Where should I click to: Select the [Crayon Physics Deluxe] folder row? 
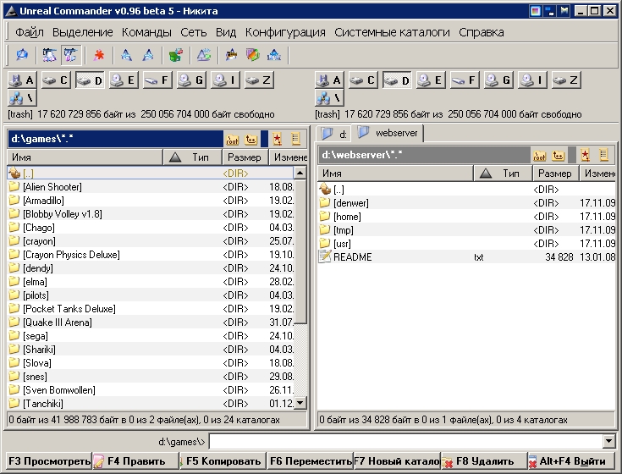[x=151, y=254]
